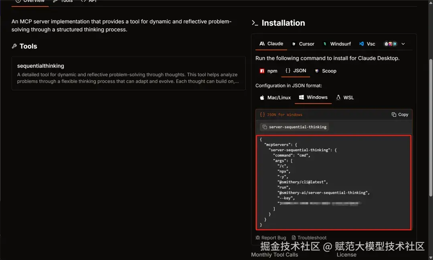This screenshot has width=433, height=260.
Task: Click the Apple logo icon
Action: pyautogui.click(x=262, y=97)
